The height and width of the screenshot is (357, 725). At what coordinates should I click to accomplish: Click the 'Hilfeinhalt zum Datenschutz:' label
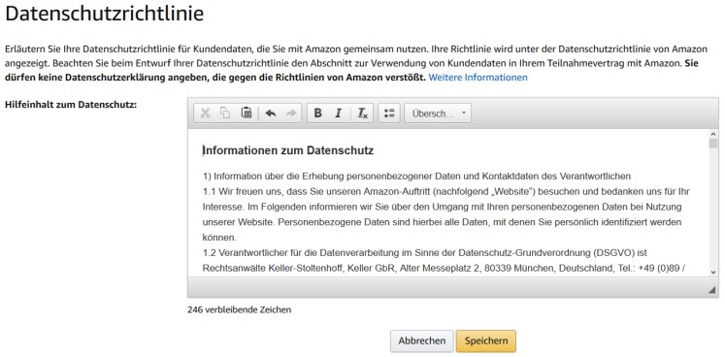71,105
